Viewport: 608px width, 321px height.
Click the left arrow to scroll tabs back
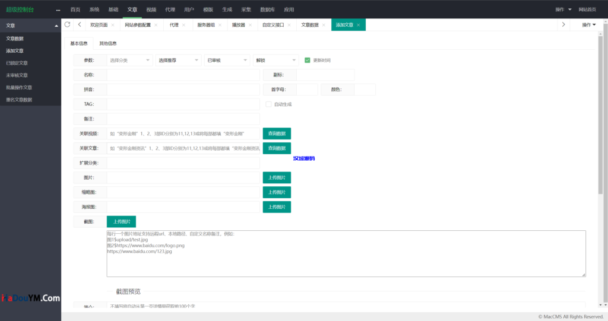[80, 24]
